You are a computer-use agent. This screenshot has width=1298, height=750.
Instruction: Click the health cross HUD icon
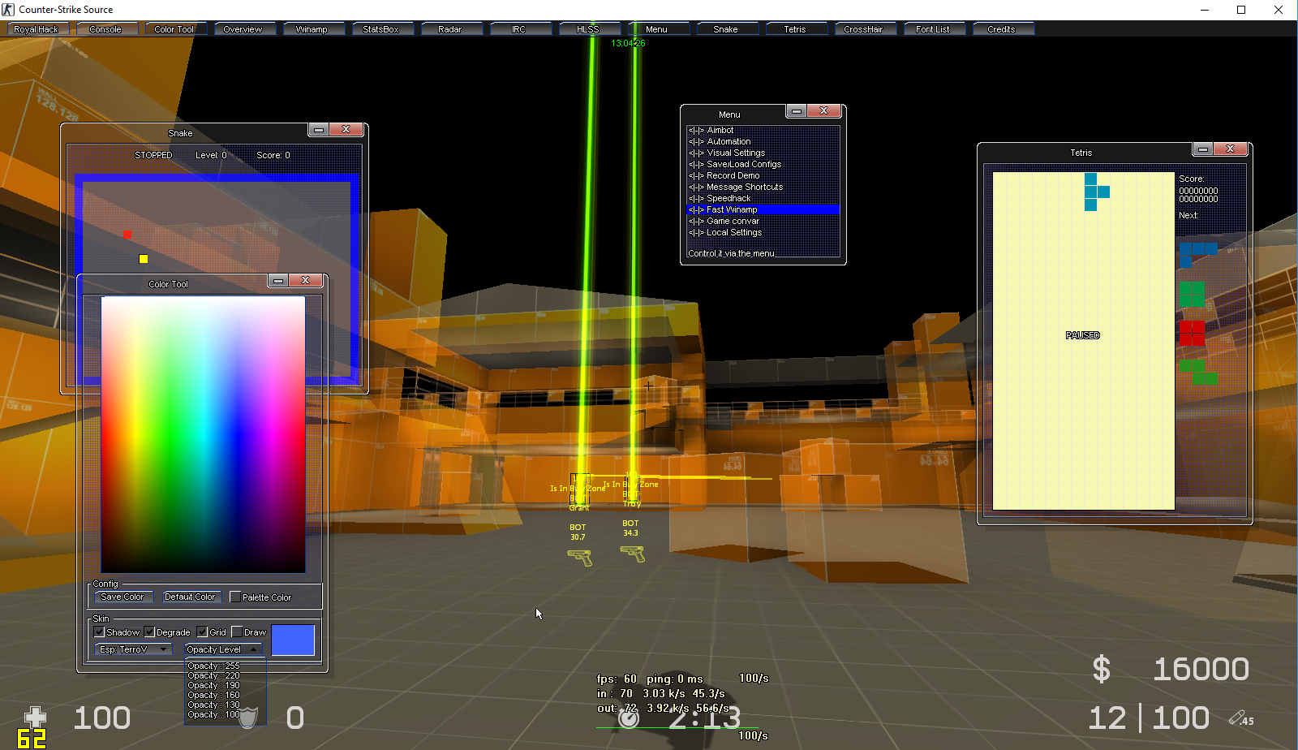point(35,718)
